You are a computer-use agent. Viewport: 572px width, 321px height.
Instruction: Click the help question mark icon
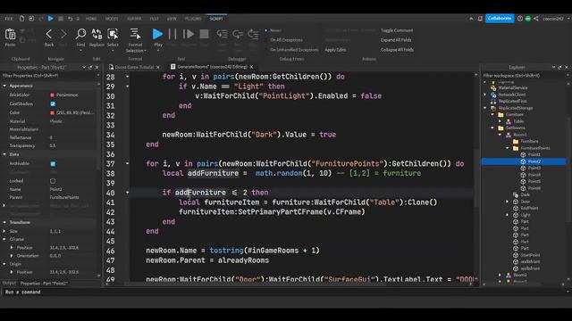pos(520,19)
